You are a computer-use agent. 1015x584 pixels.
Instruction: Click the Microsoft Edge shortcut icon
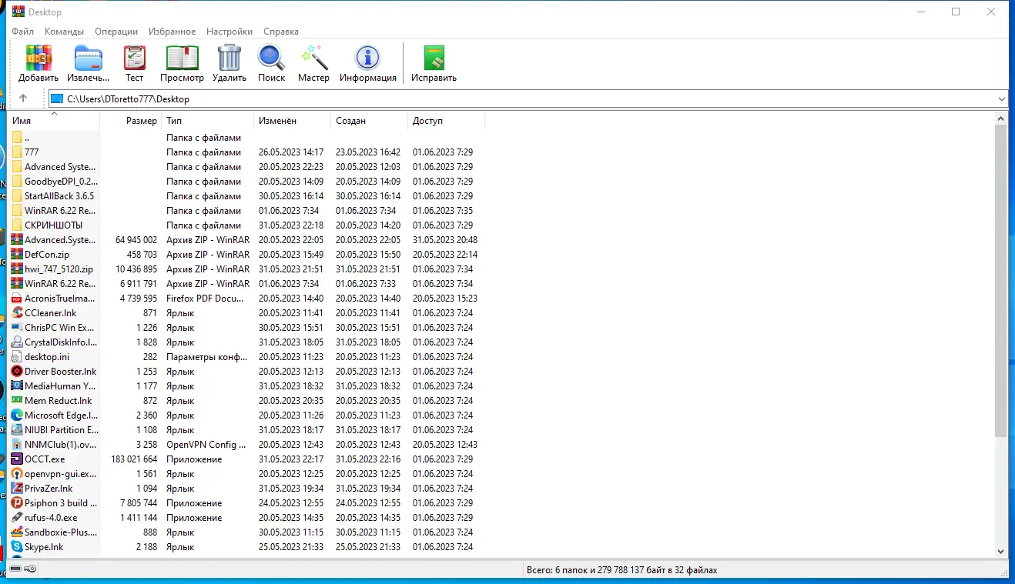pyautogui.click(x=17, y=415)
